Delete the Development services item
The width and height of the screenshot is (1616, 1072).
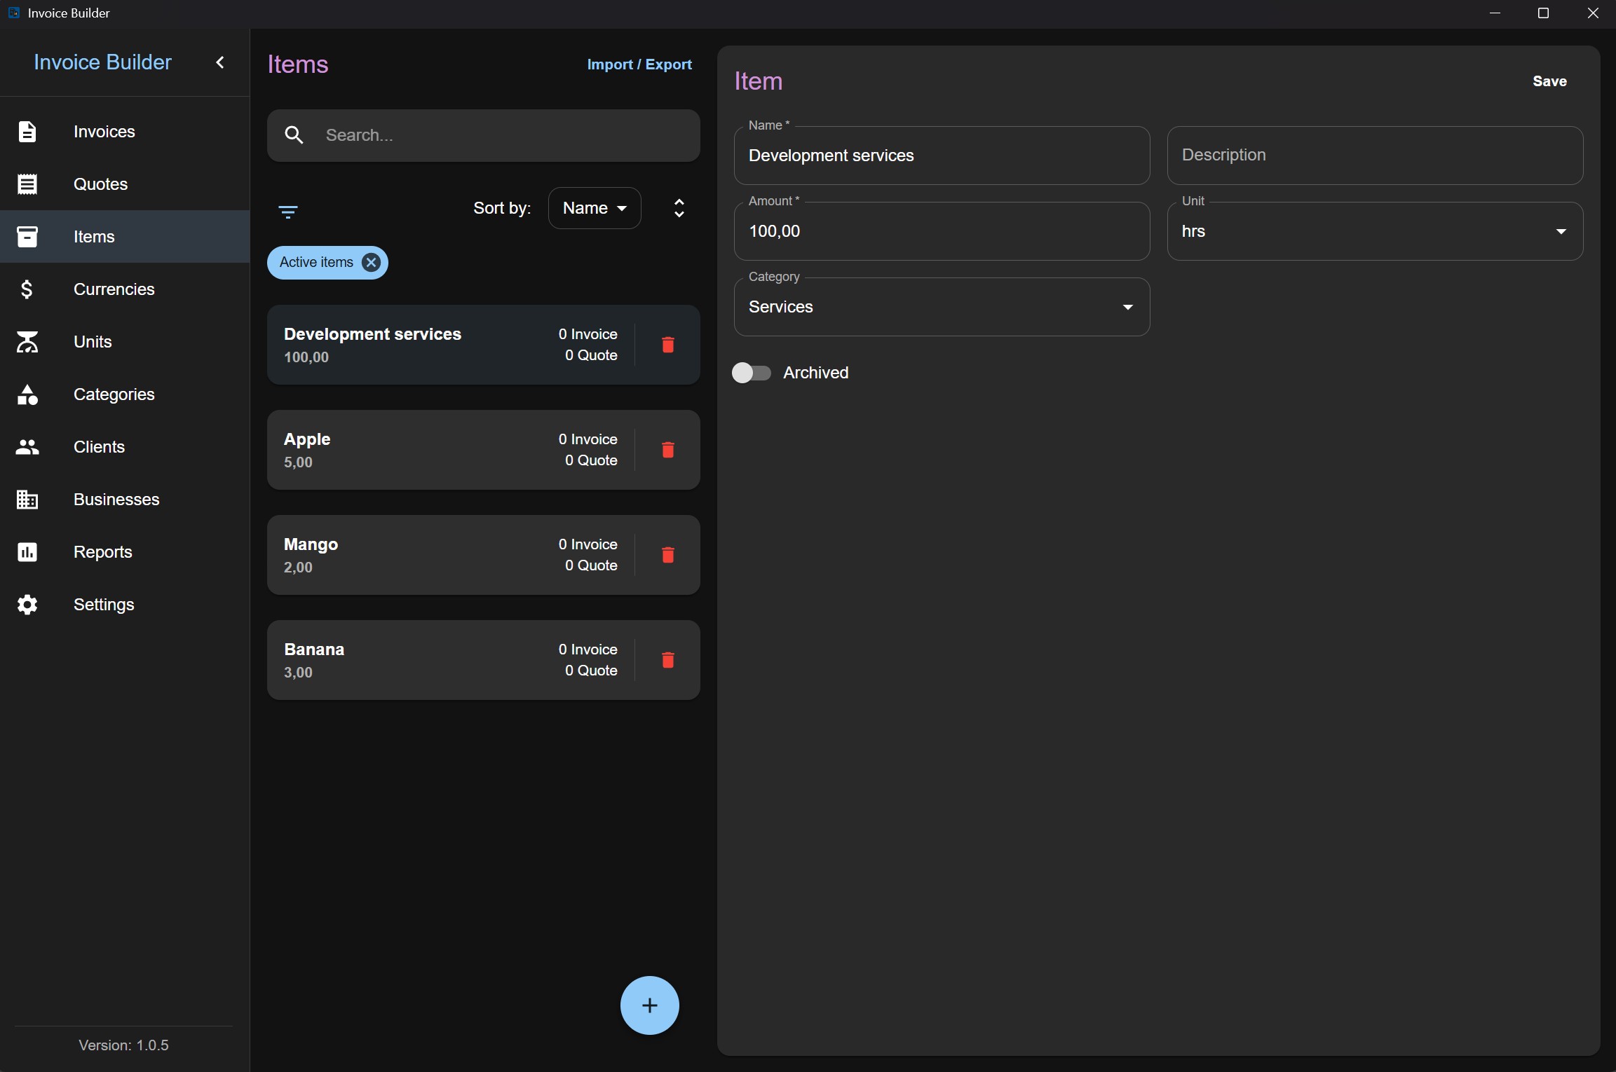coord(668,345)
